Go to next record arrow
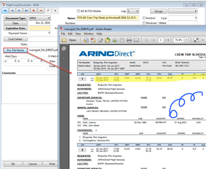The height and width of the screenshot is (169, 206). [19, 11]
